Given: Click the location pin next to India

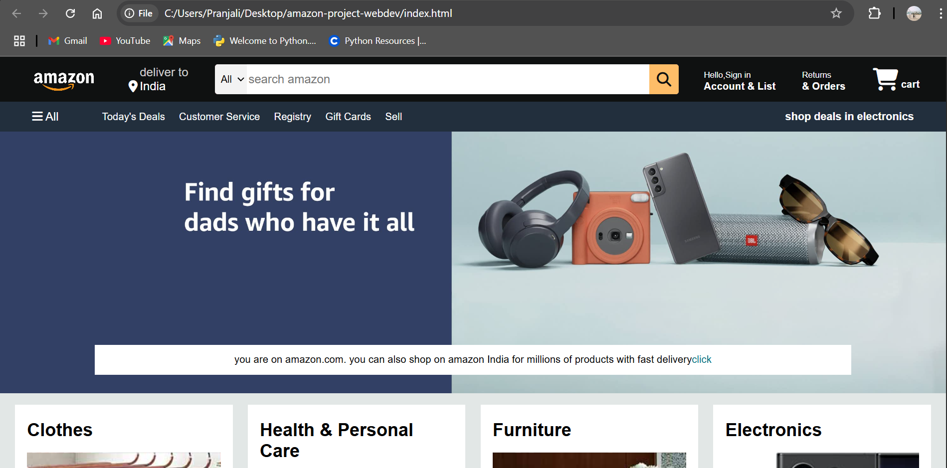Looking at the screenshot, I should click(133, 87).
